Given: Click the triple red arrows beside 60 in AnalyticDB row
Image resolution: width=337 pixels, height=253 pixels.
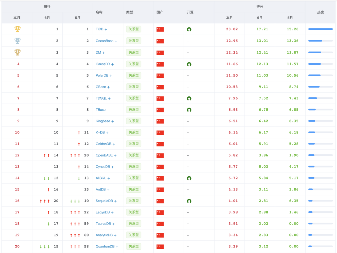Looking at the screenshot, I should 75,235.
